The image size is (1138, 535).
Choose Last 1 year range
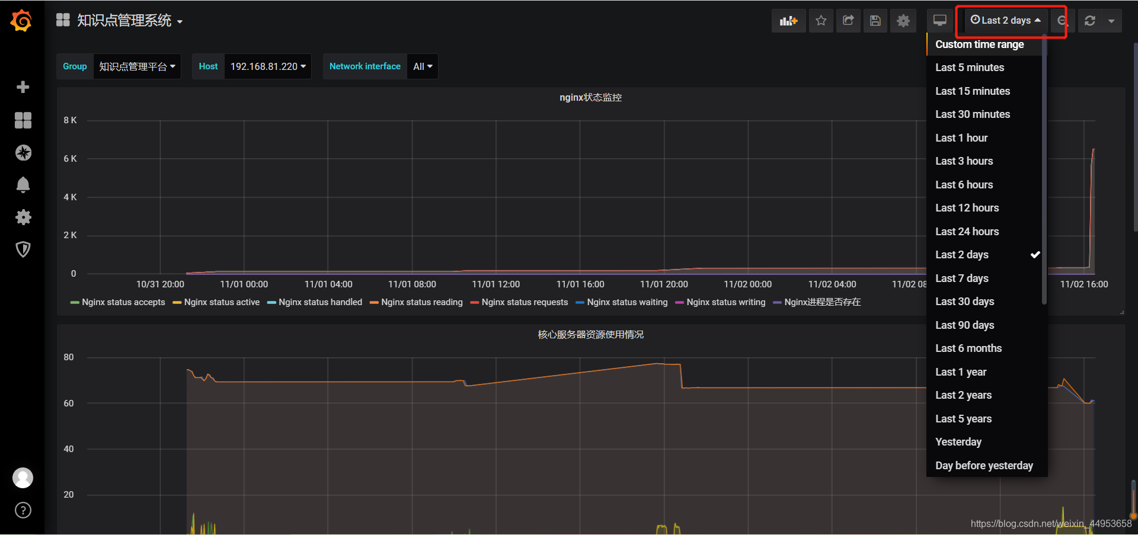point(984,372)
